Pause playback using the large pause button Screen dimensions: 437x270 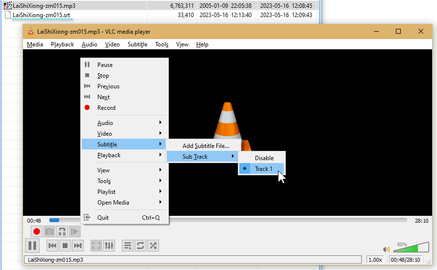[32, 246]
